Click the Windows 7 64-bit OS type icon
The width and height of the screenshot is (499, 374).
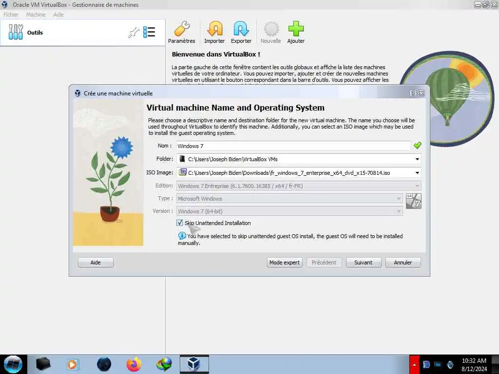414,201
